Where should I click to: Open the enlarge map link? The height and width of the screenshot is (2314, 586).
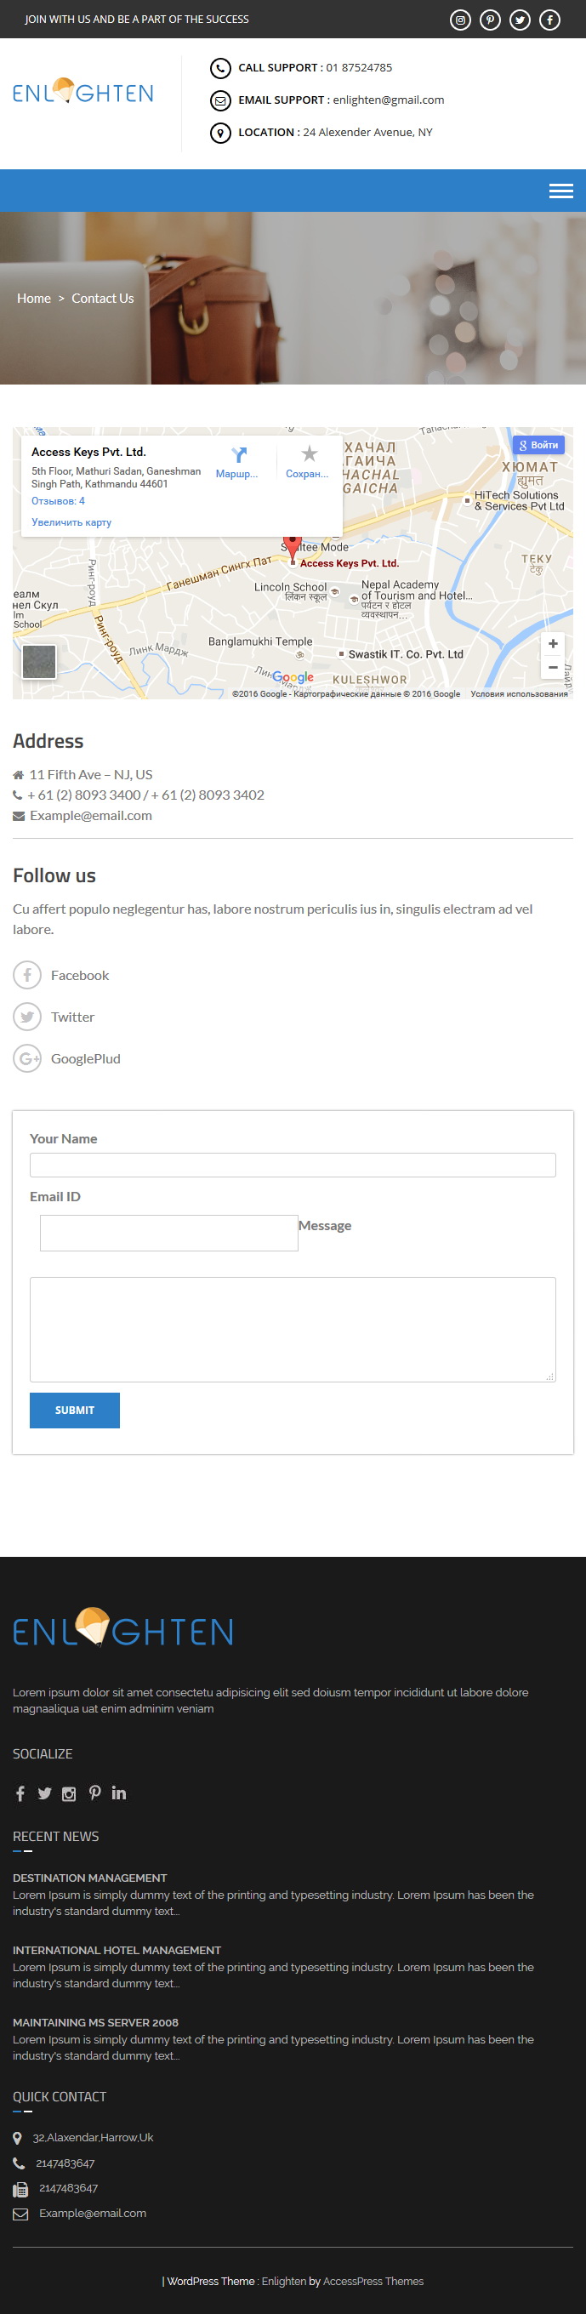(71, 523)
